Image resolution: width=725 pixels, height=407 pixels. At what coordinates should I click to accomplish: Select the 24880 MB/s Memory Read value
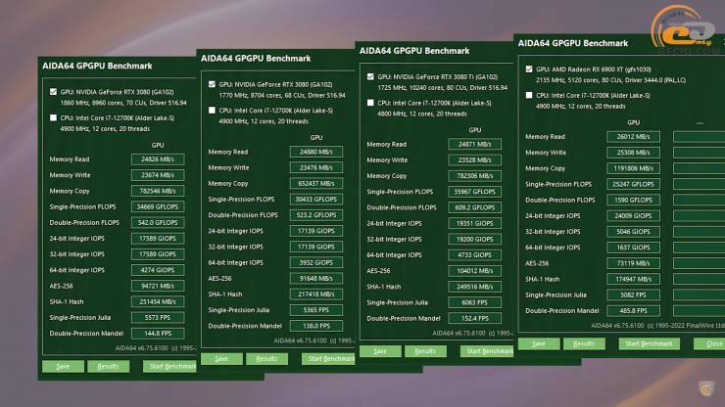tap(316, 152)
